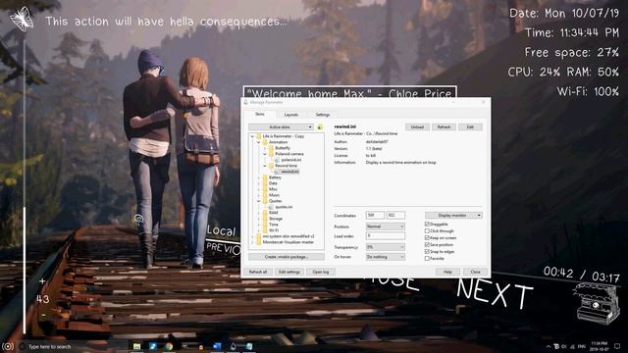Click the Polaroid camera skin on desktop
Viewport: 628px width, 353px height.
click(x=598, y=303)
